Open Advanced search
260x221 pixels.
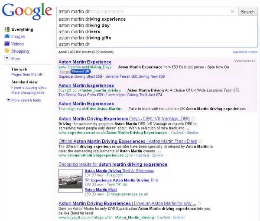point(245,52)
